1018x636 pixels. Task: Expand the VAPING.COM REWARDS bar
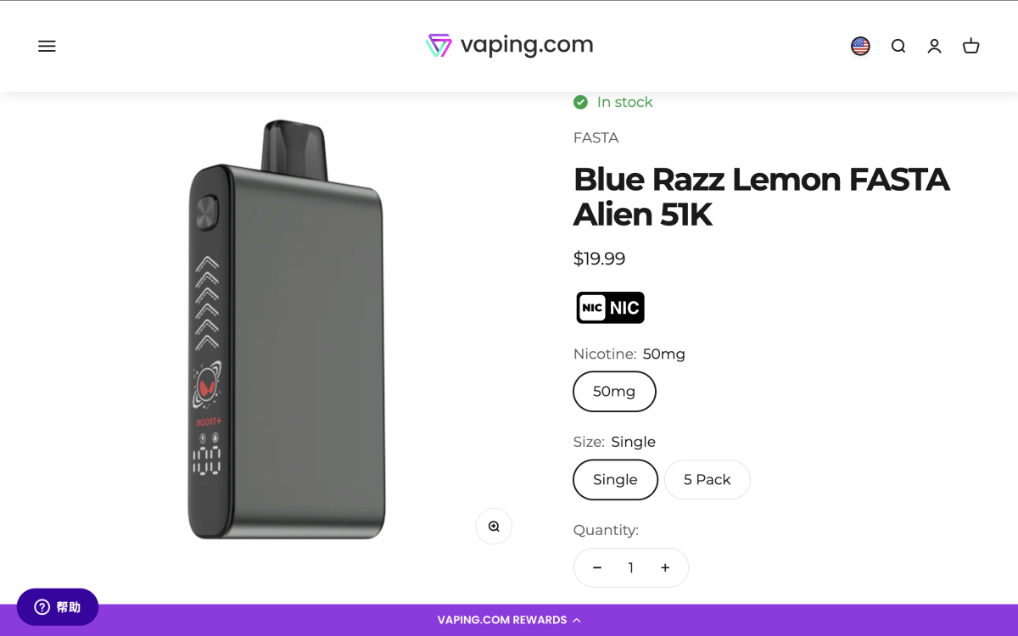509,620
